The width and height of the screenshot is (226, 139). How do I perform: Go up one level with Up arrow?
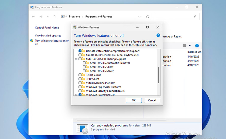click(x=54, y=17)
